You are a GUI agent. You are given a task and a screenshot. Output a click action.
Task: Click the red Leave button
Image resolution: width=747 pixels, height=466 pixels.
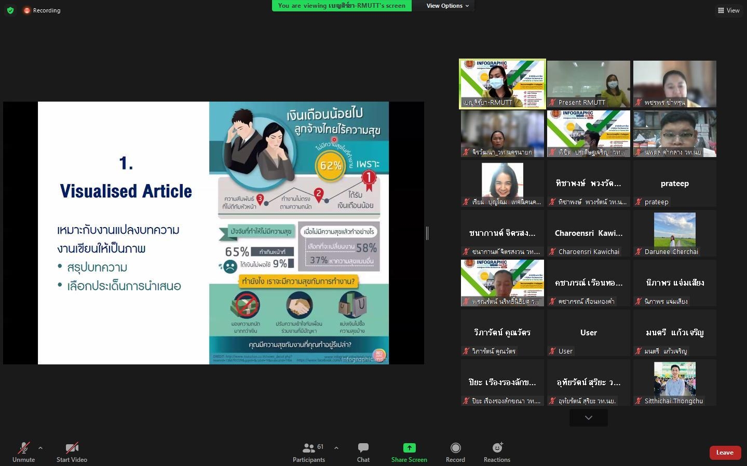(725, 453)
